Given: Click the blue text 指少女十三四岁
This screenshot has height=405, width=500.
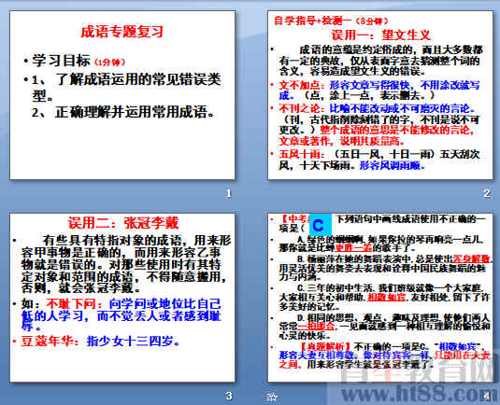Looking at the screenshot, I should [130, 341].
